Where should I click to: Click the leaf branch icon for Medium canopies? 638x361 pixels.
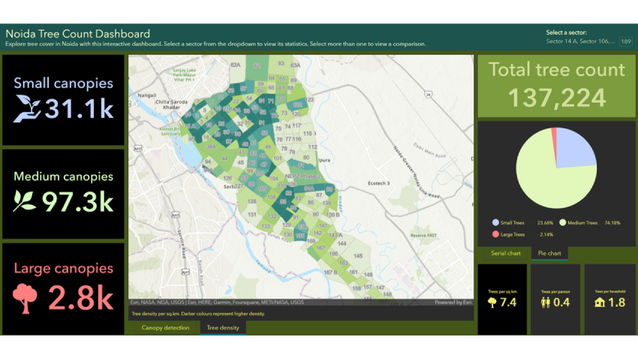(x=26, y=200)
